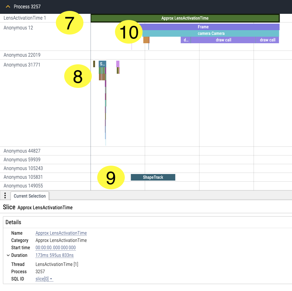Click the orange slice under camera Camera
The image size is (292, 291).
[146, 40]
